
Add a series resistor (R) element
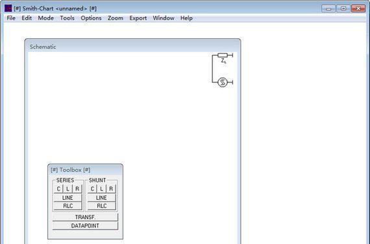pyautogui.click(x=77, y=189)
